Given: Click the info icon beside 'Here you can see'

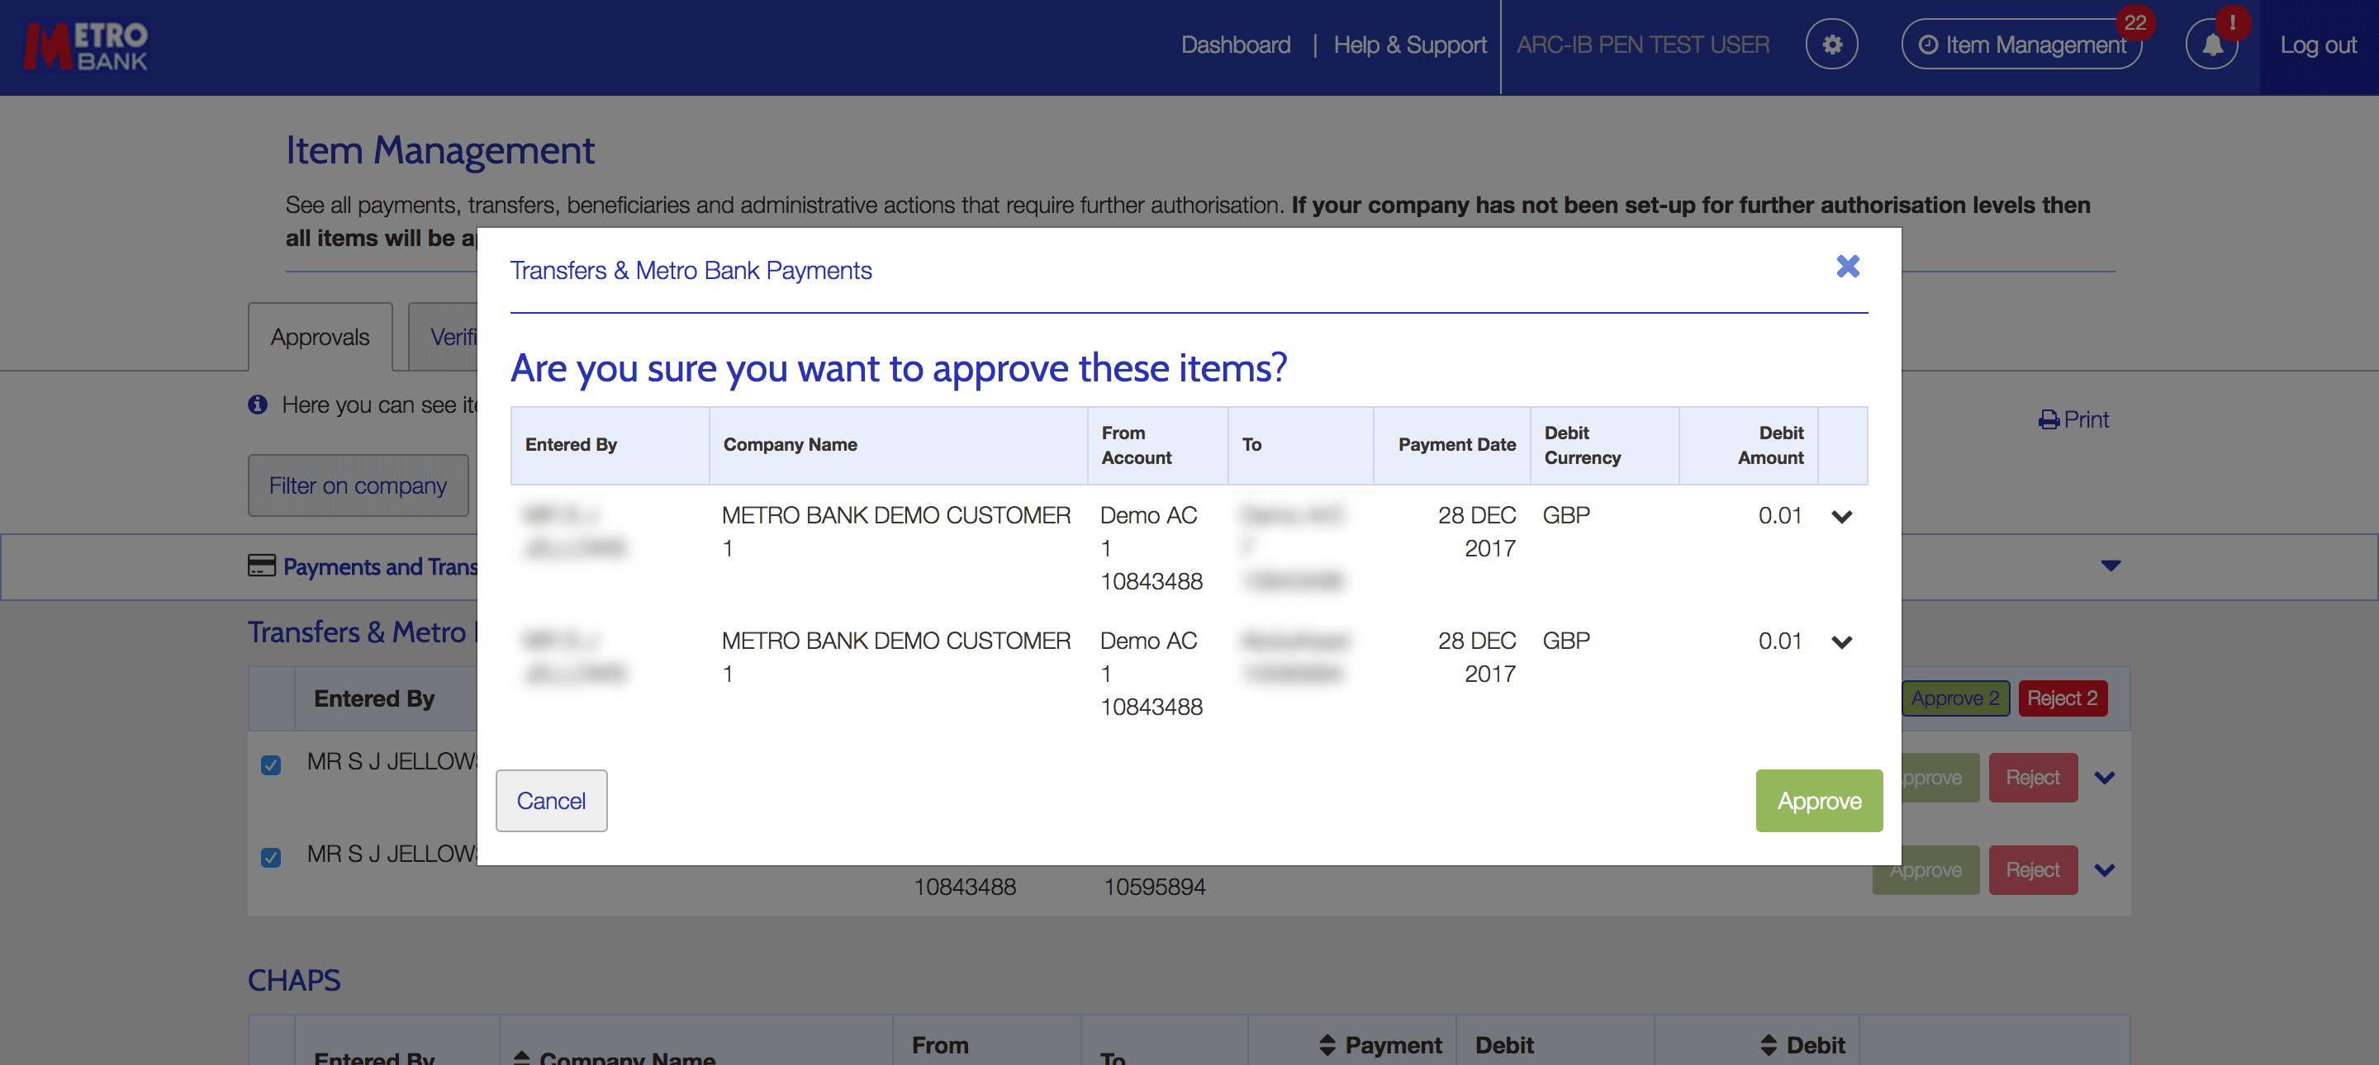Looking at the screenshot, I should point(258,405).
